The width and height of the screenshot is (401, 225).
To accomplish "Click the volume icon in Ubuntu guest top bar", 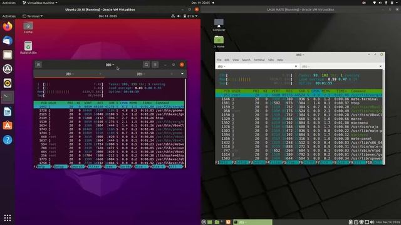I will (179, 16).
